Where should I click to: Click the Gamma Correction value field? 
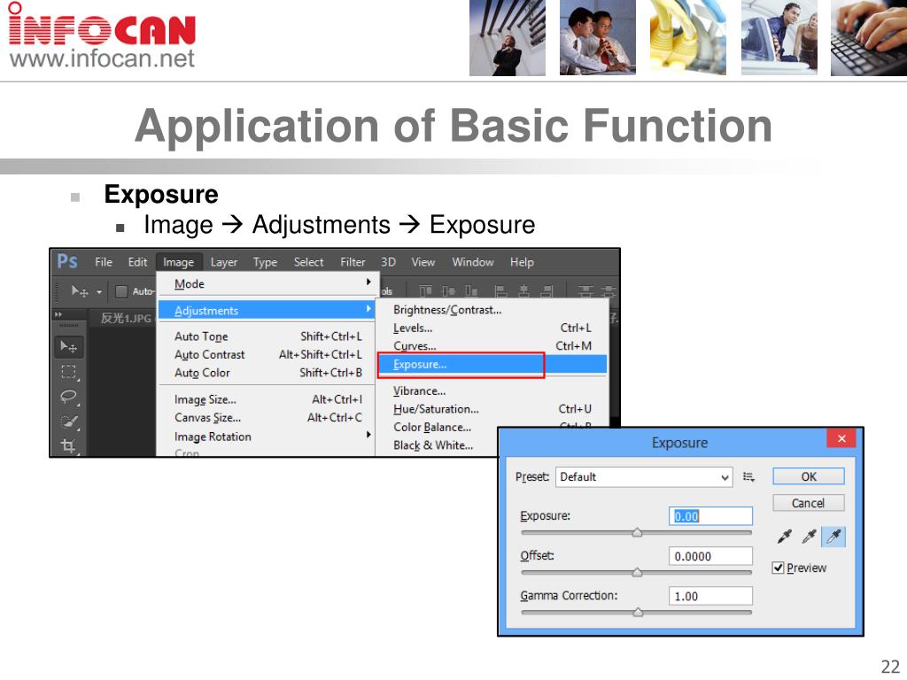[x=711, y=596]
